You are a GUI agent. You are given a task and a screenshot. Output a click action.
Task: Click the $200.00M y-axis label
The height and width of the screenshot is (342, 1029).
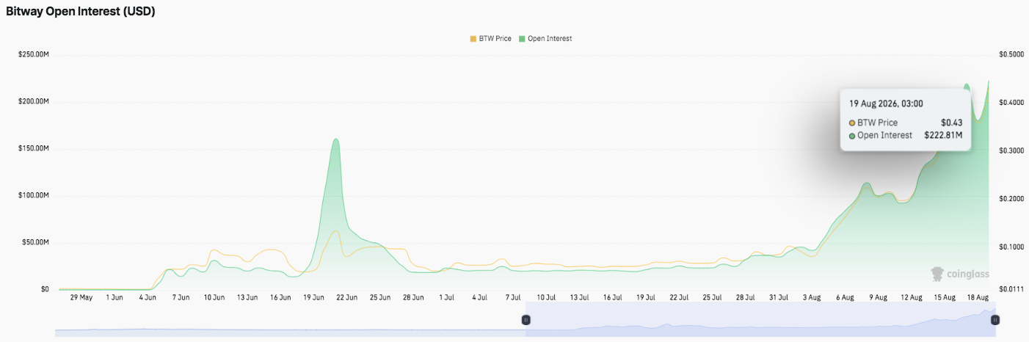[x=32, y=102]
